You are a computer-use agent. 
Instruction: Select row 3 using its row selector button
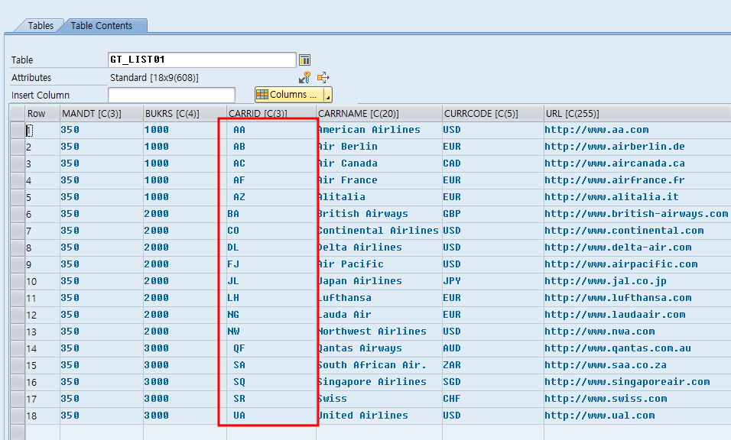18,163
